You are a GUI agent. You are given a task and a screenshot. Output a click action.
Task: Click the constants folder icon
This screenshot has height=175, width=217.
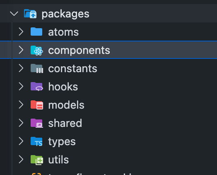[37, 68]
